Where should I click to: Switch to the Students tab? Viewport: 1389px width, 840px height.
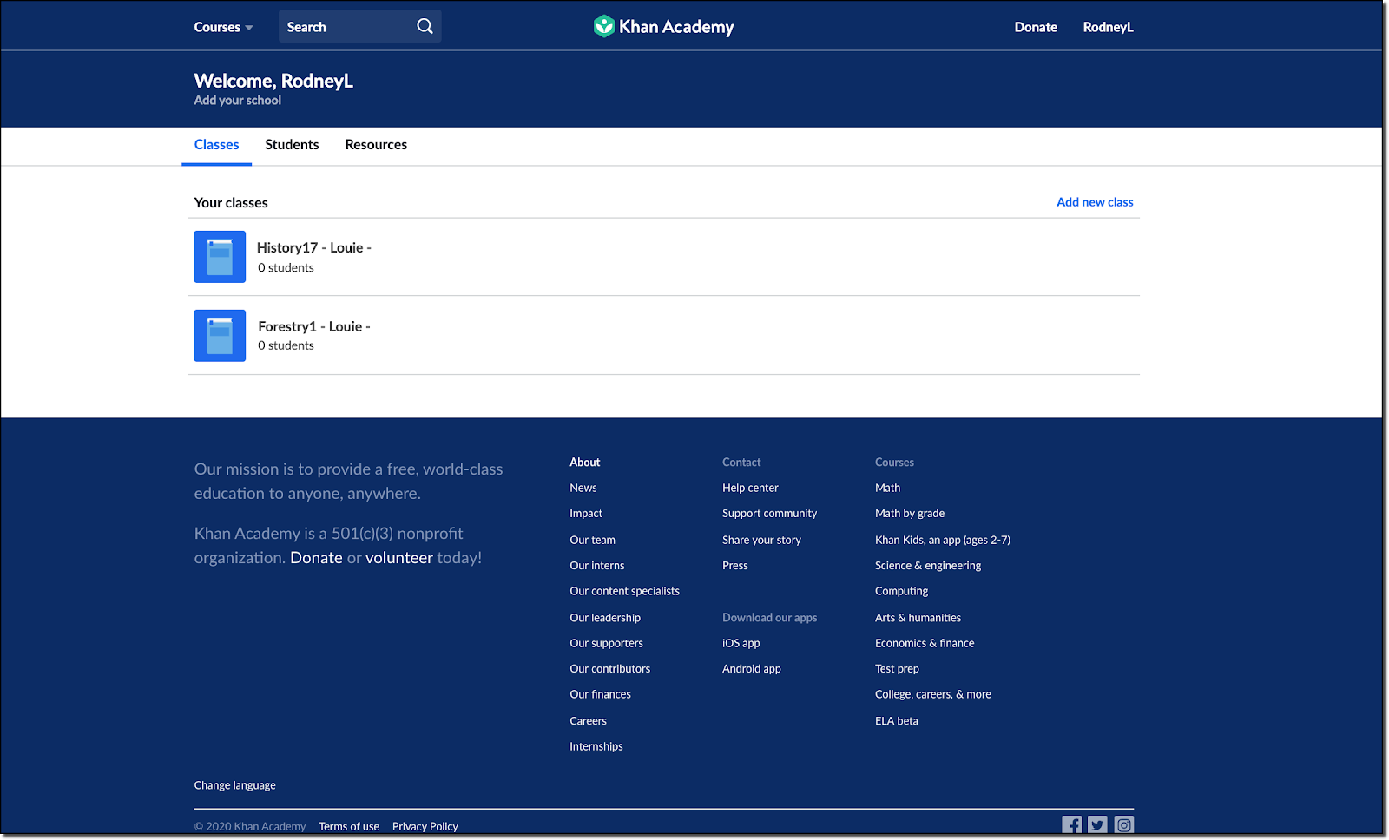[x=292, y=144]
